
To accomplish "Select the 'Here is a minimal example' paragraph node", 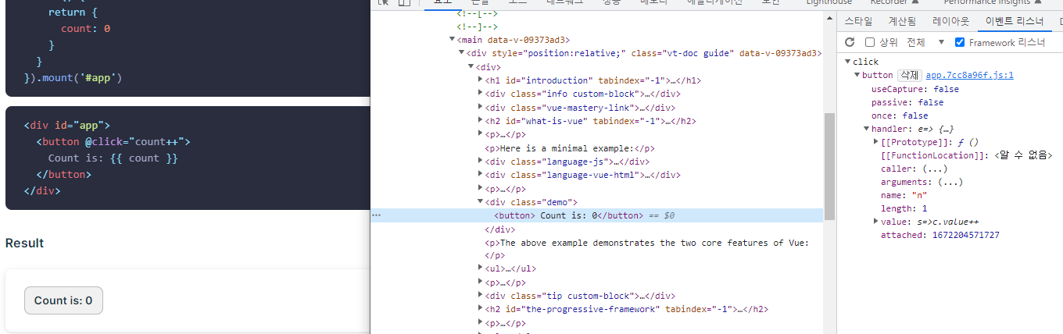I will 571,148.
